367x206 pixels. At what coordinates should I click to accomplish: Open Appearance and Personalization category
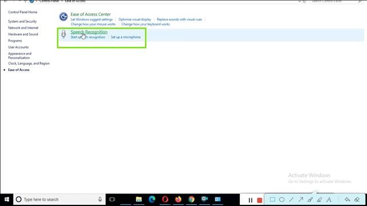tap(19, 56)
